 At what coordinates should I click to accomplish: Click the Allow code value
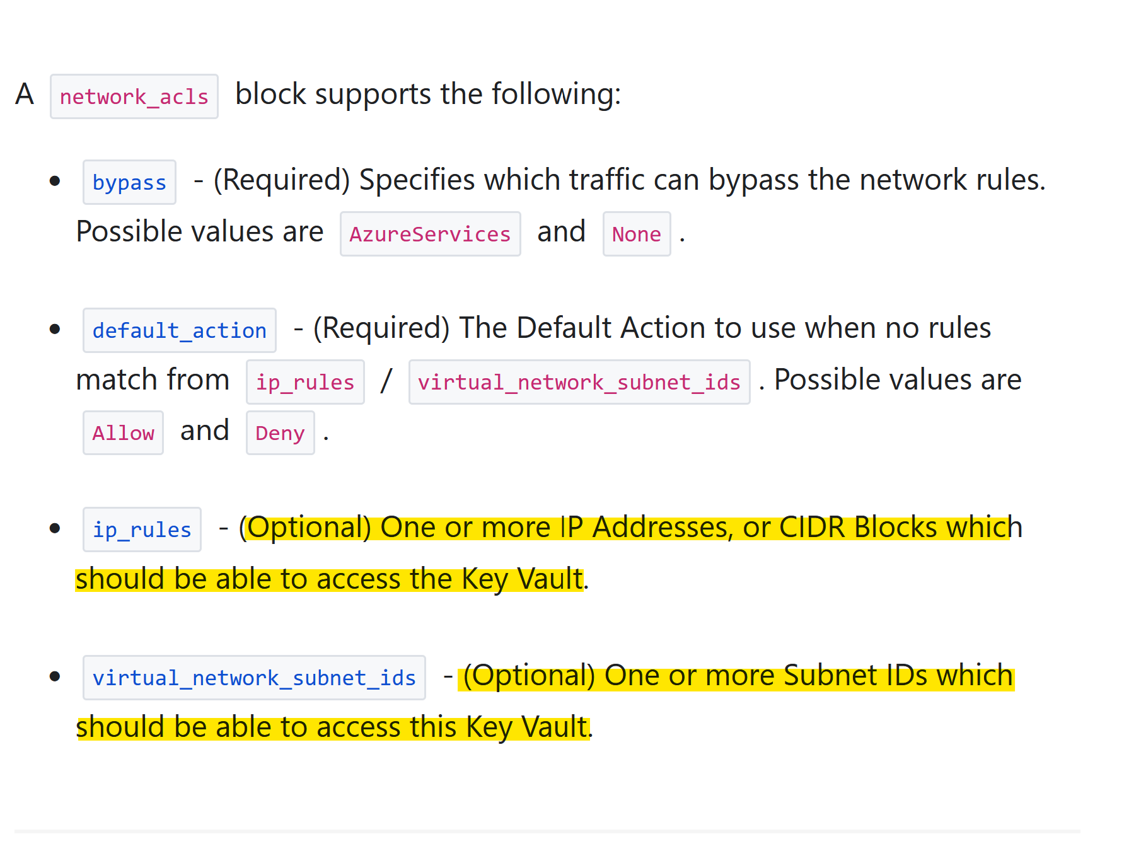click(122, 432)
